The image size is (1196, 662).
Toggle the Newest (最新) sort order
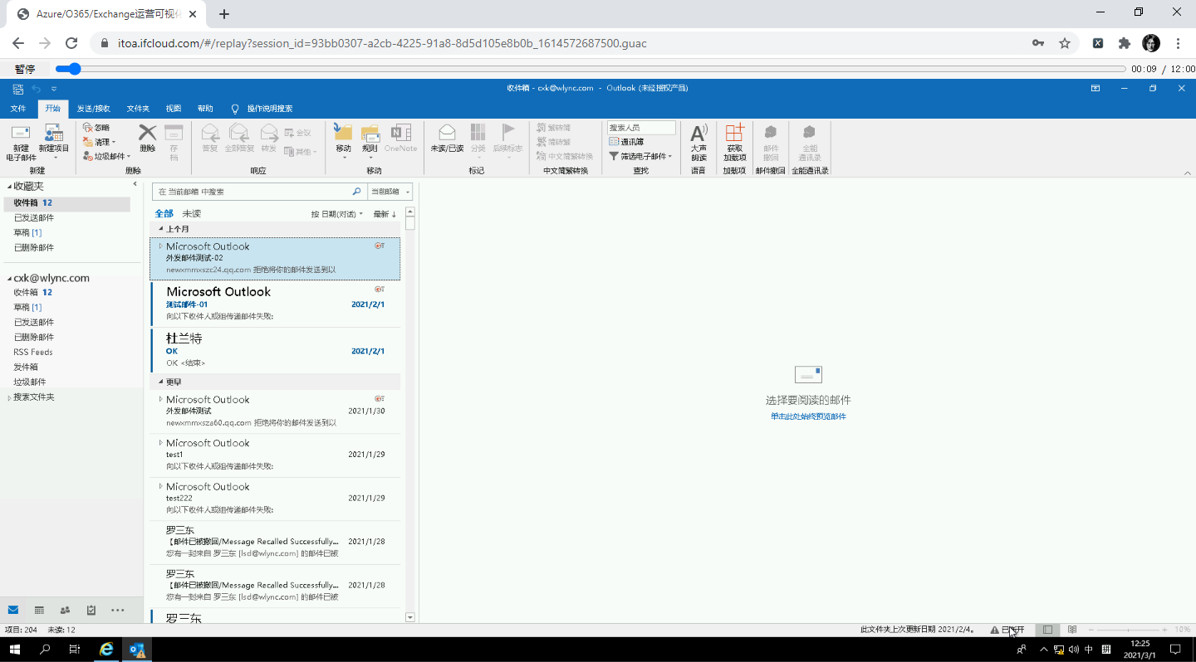click(x=385, y=214)
